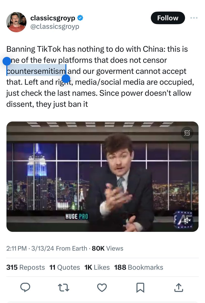The image size is (205, 303).
Task: Bookmark this post
Action: point(140,287)
